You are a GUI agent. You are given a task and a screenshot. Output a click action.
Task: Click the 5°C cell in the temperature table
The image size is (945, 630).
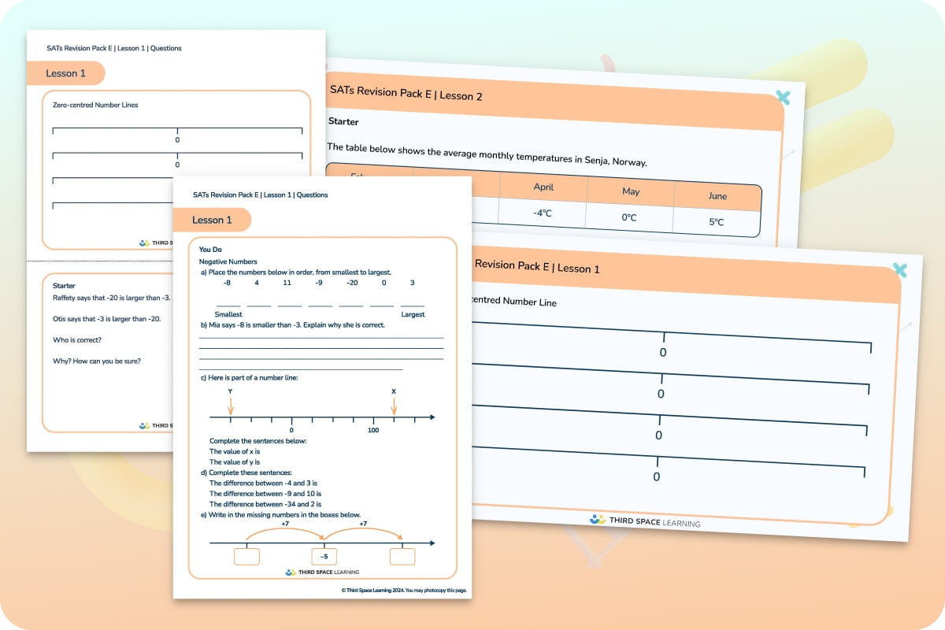click(716, 222)
